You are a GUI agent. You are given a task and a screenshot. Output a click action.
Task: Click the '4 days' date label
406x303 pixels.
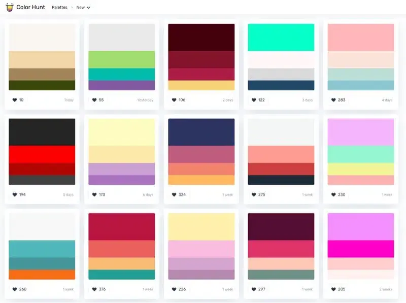point(387,100)
